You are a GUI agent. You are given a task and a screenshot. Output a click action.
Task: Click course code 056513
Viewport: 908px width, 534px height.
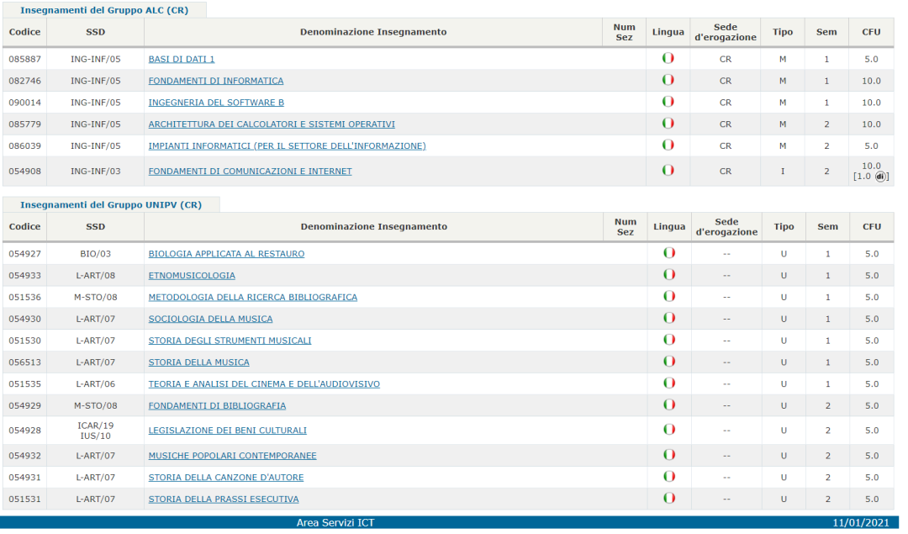click(x=25, y=362)
